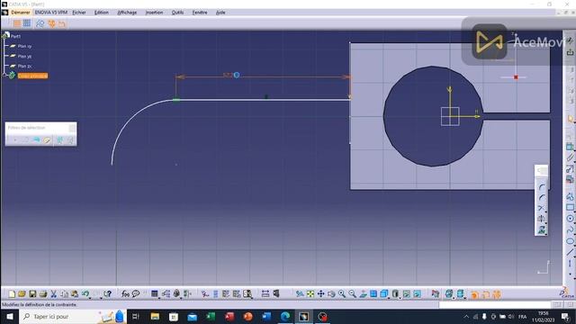Select the Spline sketch tool

570,230
